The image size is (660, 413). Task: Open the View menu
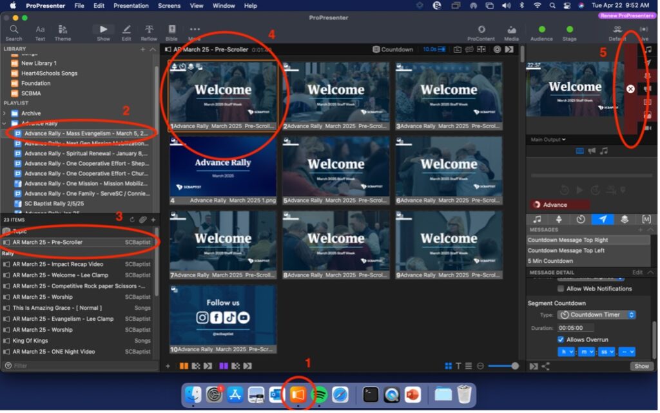[x=196, y=5]
